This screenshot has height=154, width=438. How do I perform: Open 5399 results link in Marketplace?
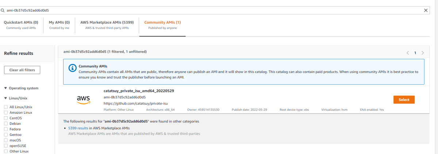[x=78, y=128]
